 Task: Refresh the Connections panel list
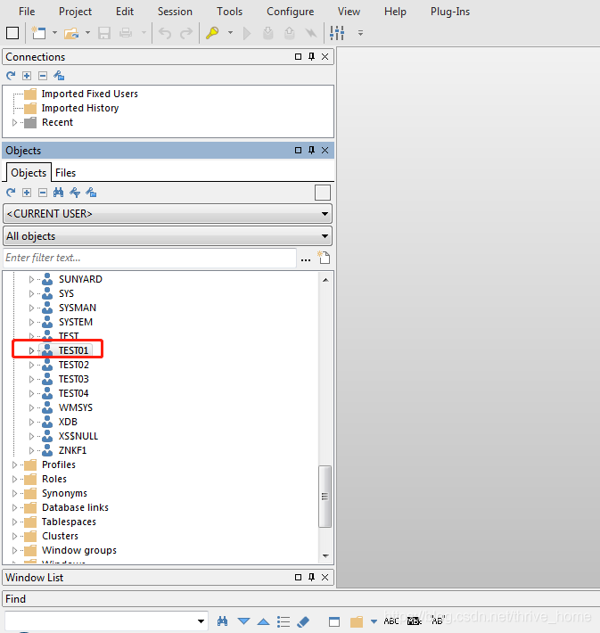[x=11, y=76]
